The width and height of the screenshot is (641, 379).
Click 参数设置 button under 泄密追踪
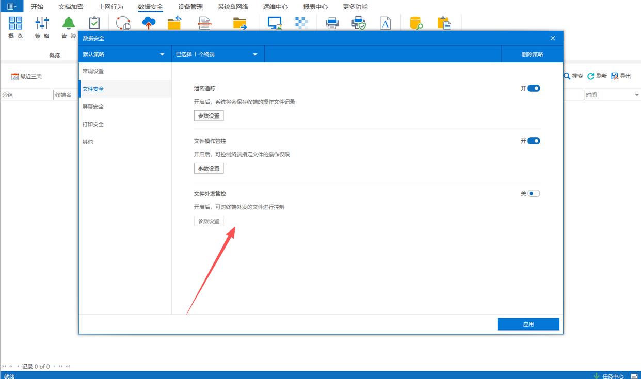point(209,116)
